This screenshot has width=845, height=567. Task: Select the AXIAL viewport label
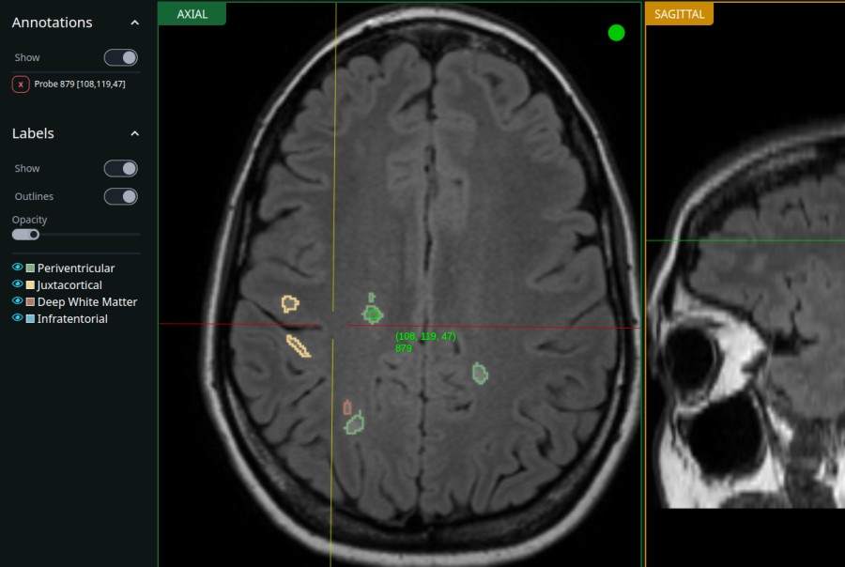click(192, 13)
